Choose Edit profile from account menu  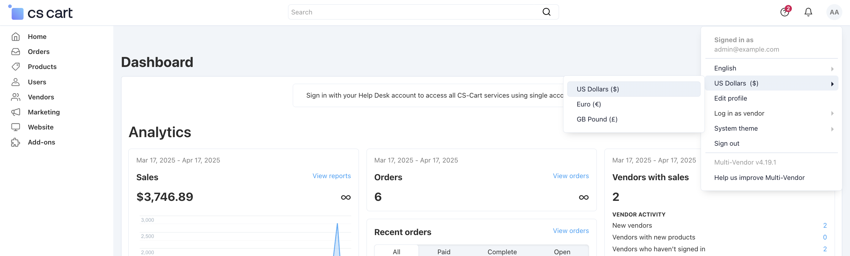(x=771, y=98)
